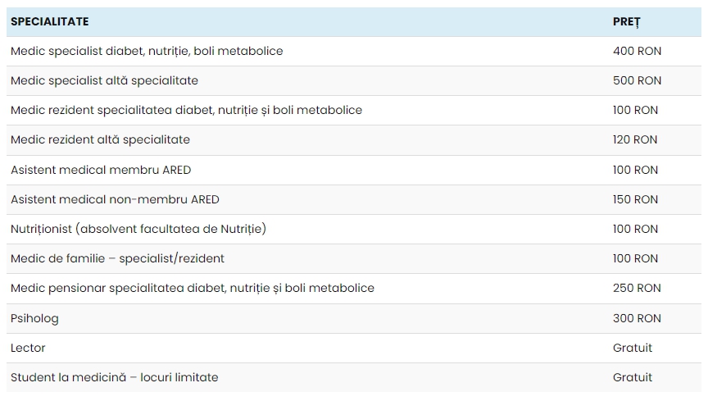708x401 pixels.
Task: Select the Psiholog row
Action: point(34,318)
